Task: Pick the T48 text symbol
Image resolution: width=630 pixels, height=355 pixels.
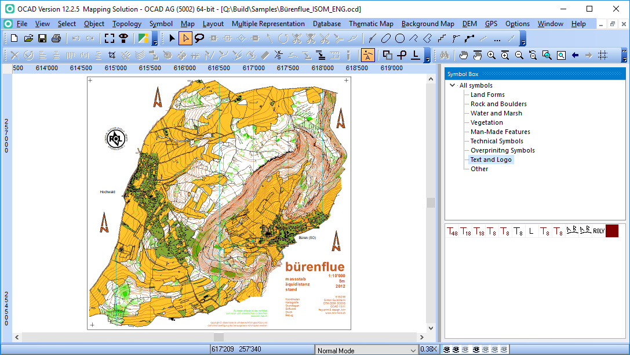Action: [x=453, y=231]
